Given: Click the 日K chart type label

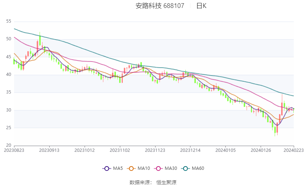Looking at the screenshot, I should 201,6.
